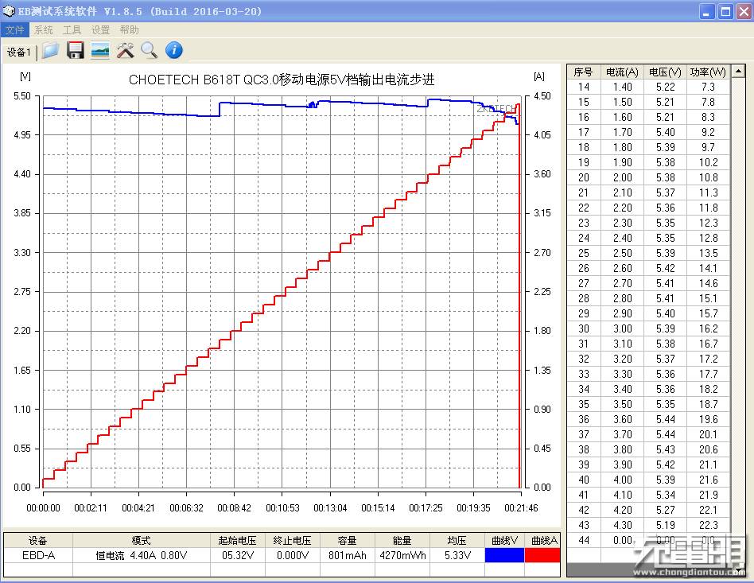Image resolution: width=754 pixels, height=583 pixels.
Task: Open the tools hammer-wrench icon
Action: 125,50
